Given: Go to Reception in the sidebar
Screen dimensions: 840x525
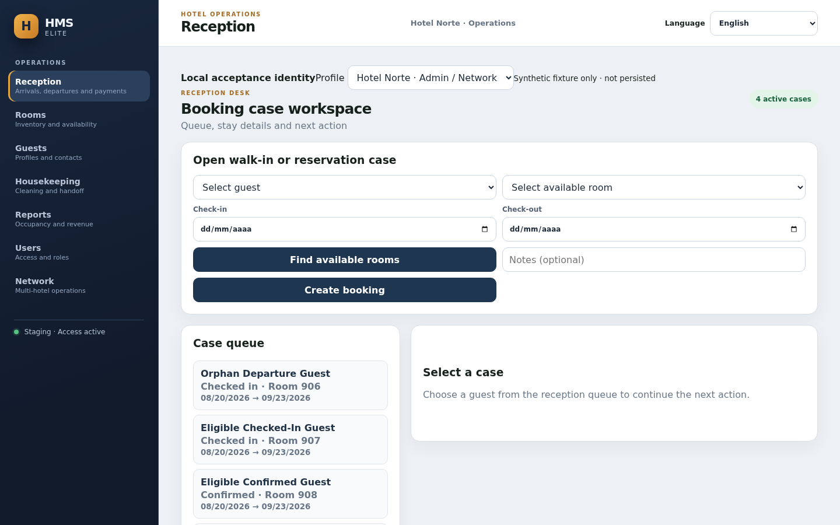Looking at the screenshot, I should [x=79, y=86].
